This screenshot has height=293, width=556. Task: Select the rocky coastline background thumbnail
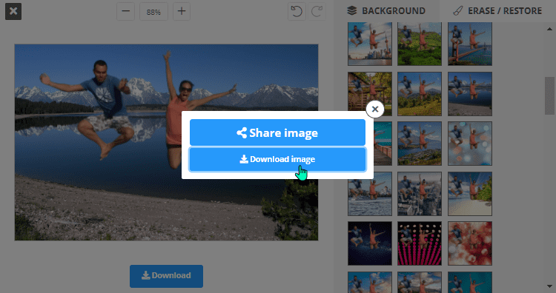(x=420, y=144)
